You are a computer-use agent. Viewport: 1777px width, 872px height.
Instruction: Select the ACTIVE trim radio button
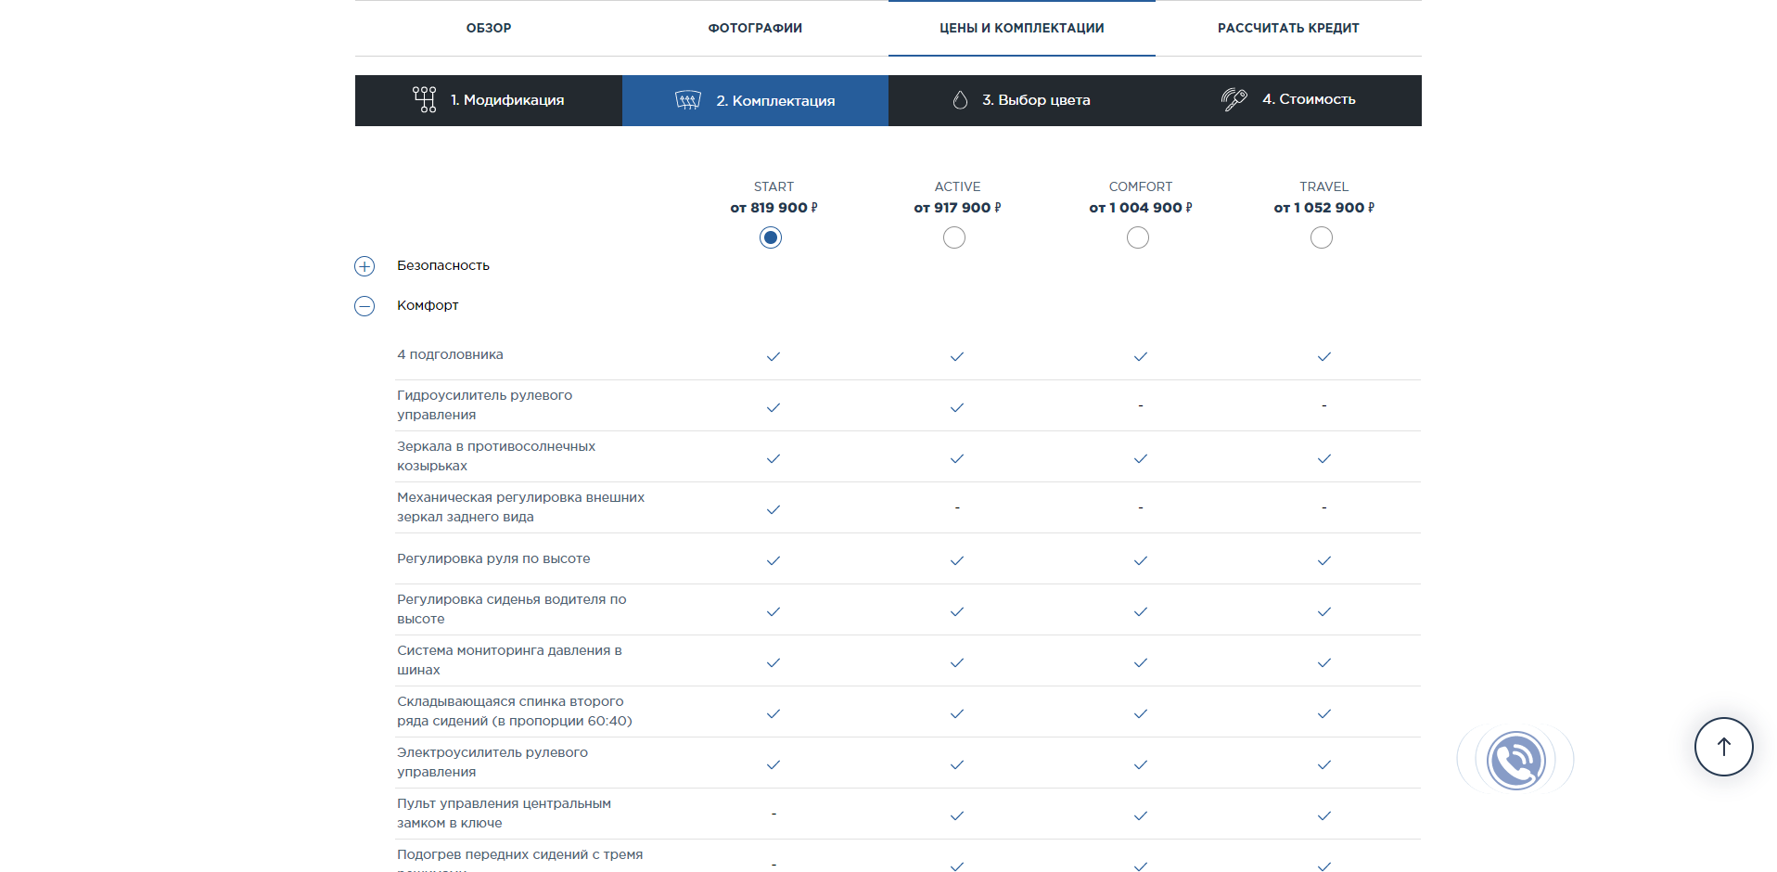(x=954, y=238)
